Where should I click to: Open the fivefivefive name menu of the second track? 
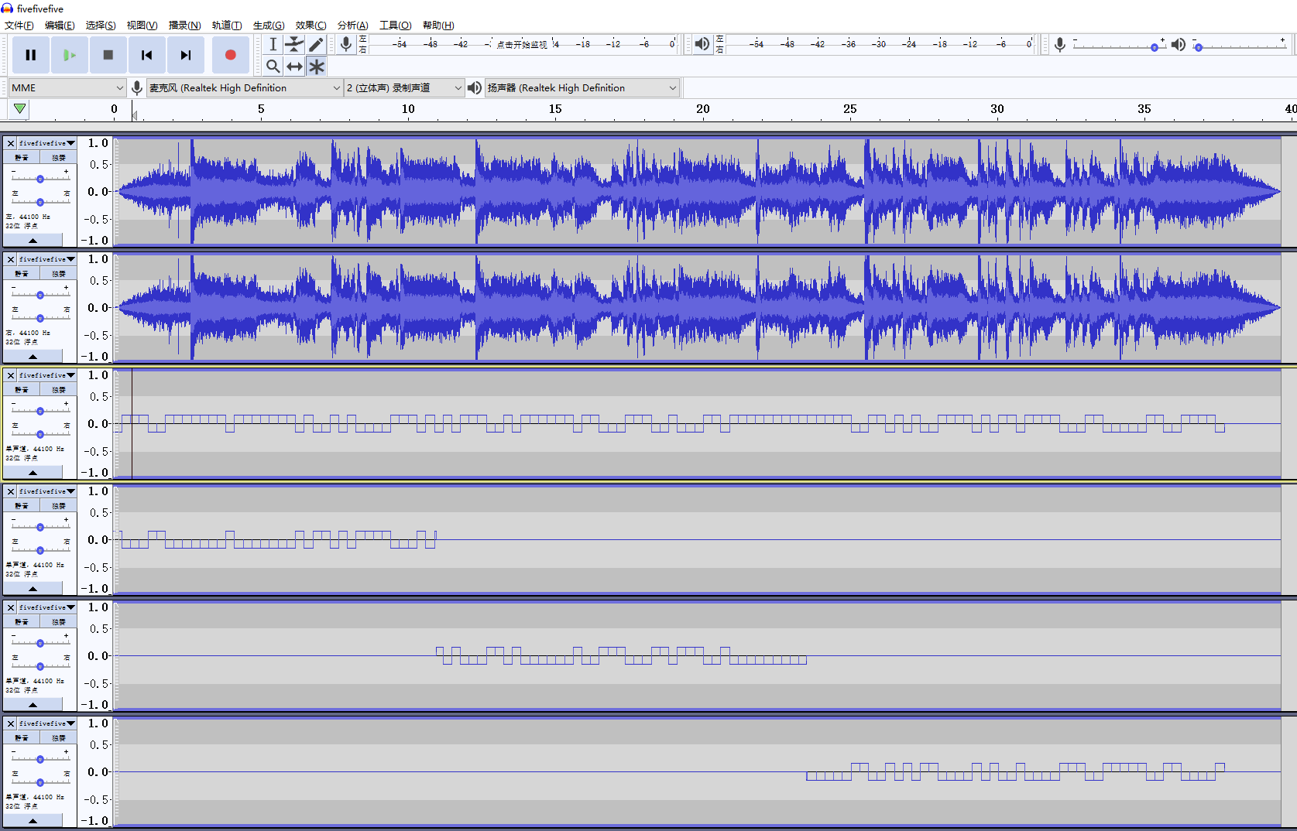click(x=47, y=259)
